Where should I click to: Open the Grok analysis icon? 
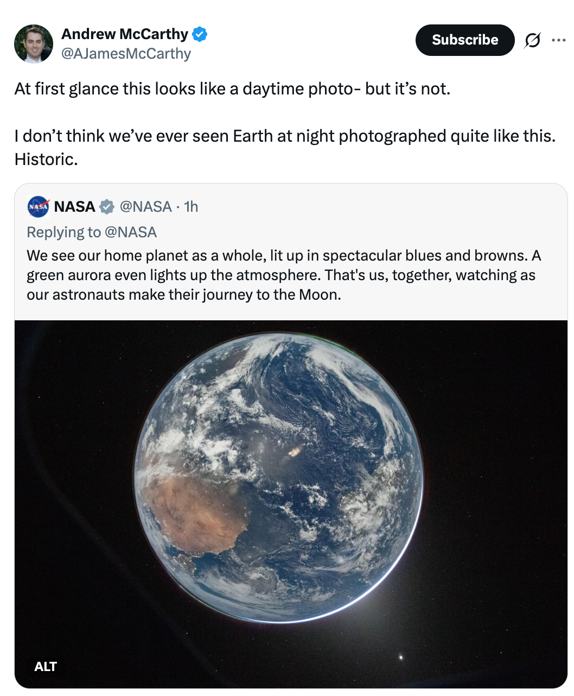tap(533, 40)
